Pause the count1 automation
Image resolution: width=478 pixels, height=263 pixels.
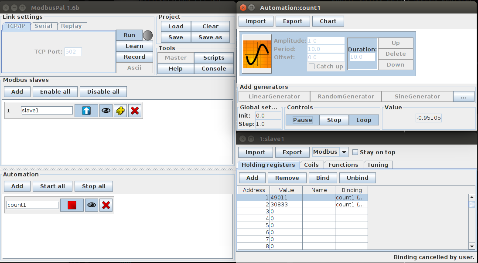302,120
